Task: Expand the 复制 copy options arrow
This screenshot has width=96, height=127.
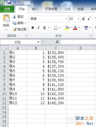Action: (x=25, y=23)
